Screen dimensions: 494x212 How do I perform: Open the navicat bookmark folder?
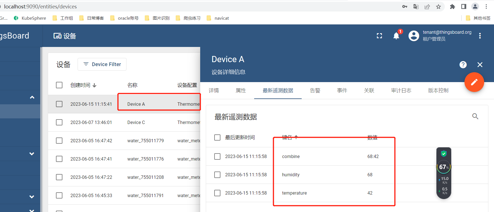click(x=218, y=18)
